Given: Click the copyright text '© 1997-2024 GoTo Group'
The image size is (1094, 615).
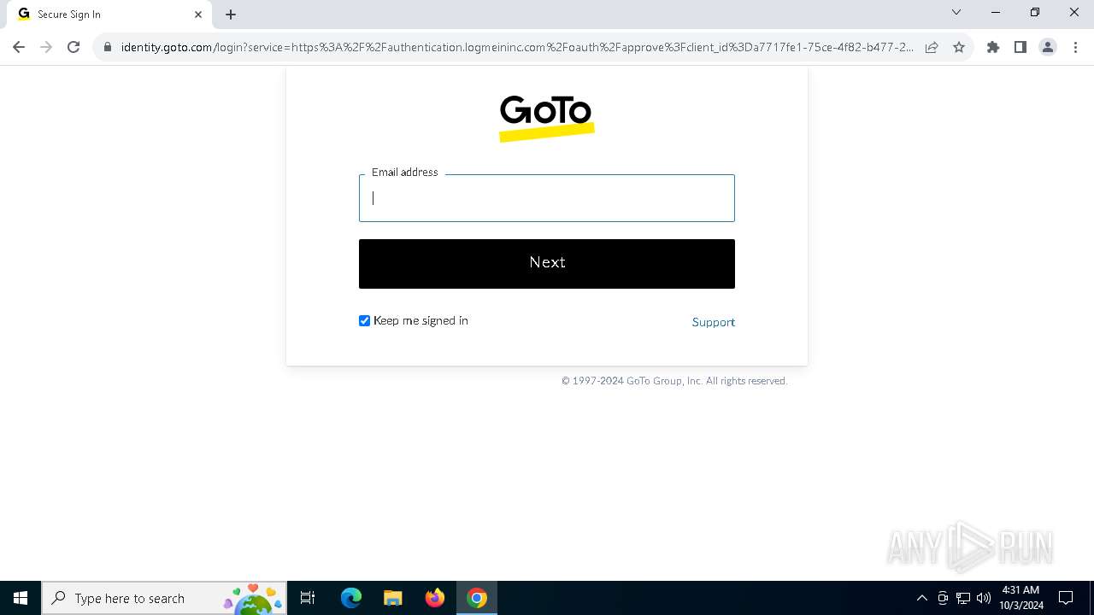Looking at the screenshot, I should [621, 381].
